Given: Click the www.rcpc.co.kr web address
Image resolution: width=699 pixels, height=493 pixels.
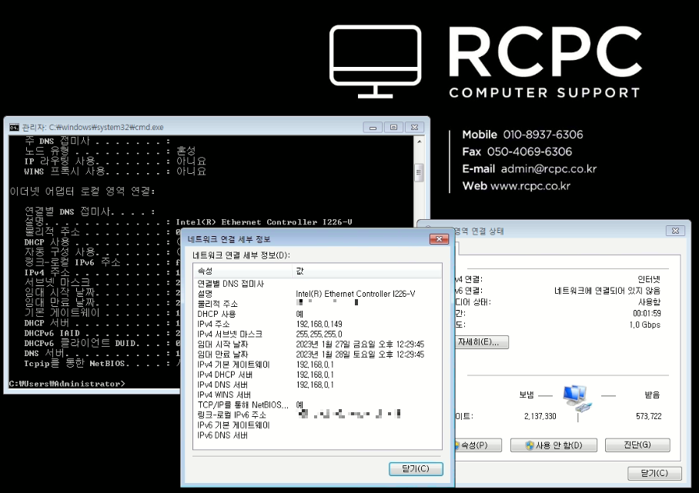Looking at the screenshot, I should pyautogui.click(x=530, y=185).
